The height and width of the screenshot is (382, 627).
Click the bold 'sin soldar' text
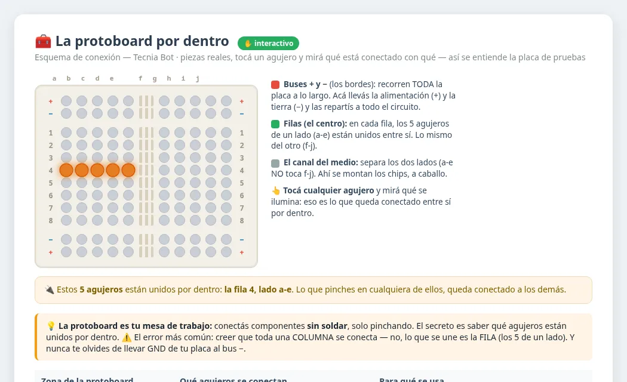pos(327,326)
